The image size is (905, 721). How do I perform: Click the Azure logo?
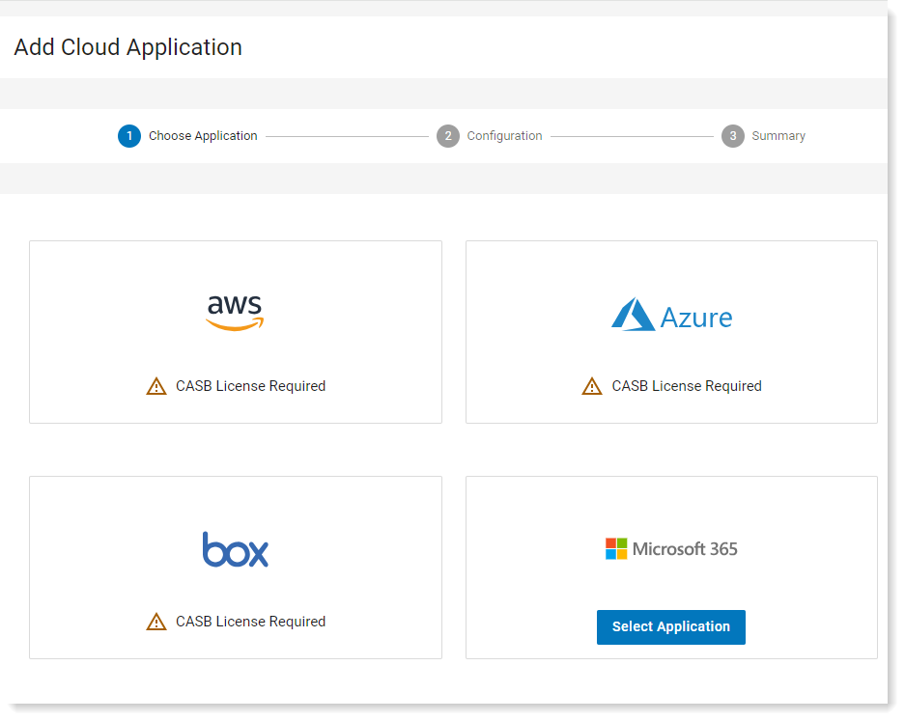(672, 315)
